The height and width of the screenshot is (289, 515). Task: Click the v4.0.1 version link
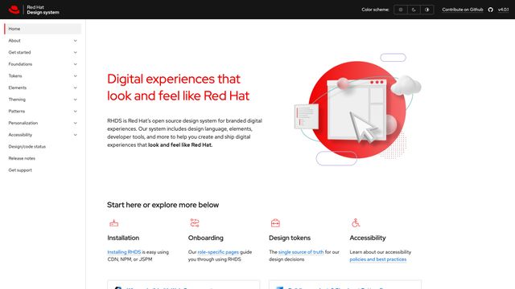(503, 10)
